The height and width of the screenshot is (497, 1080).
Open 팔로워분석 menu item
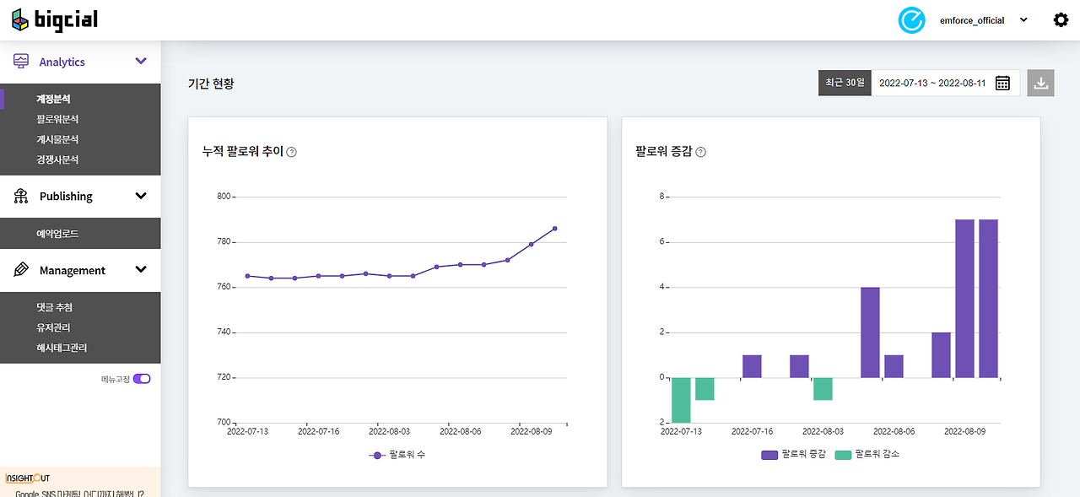[x=57, y=119]
